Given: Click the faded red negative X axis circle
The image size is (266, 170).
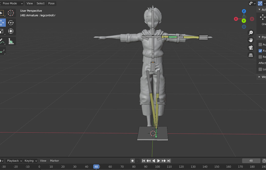Looking at the screenshot, I should (x=252, y=19).
